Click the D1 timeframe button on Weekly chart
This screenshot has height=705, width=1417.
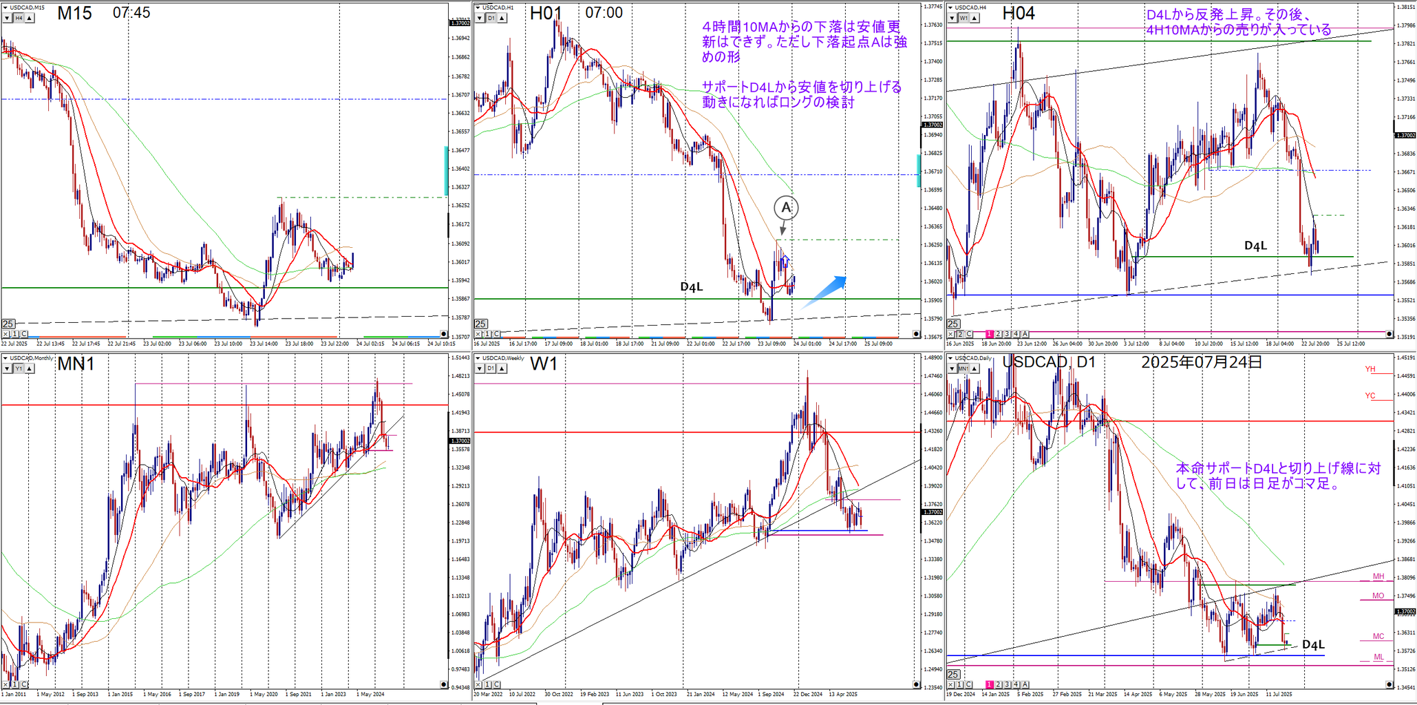(491, 368)
